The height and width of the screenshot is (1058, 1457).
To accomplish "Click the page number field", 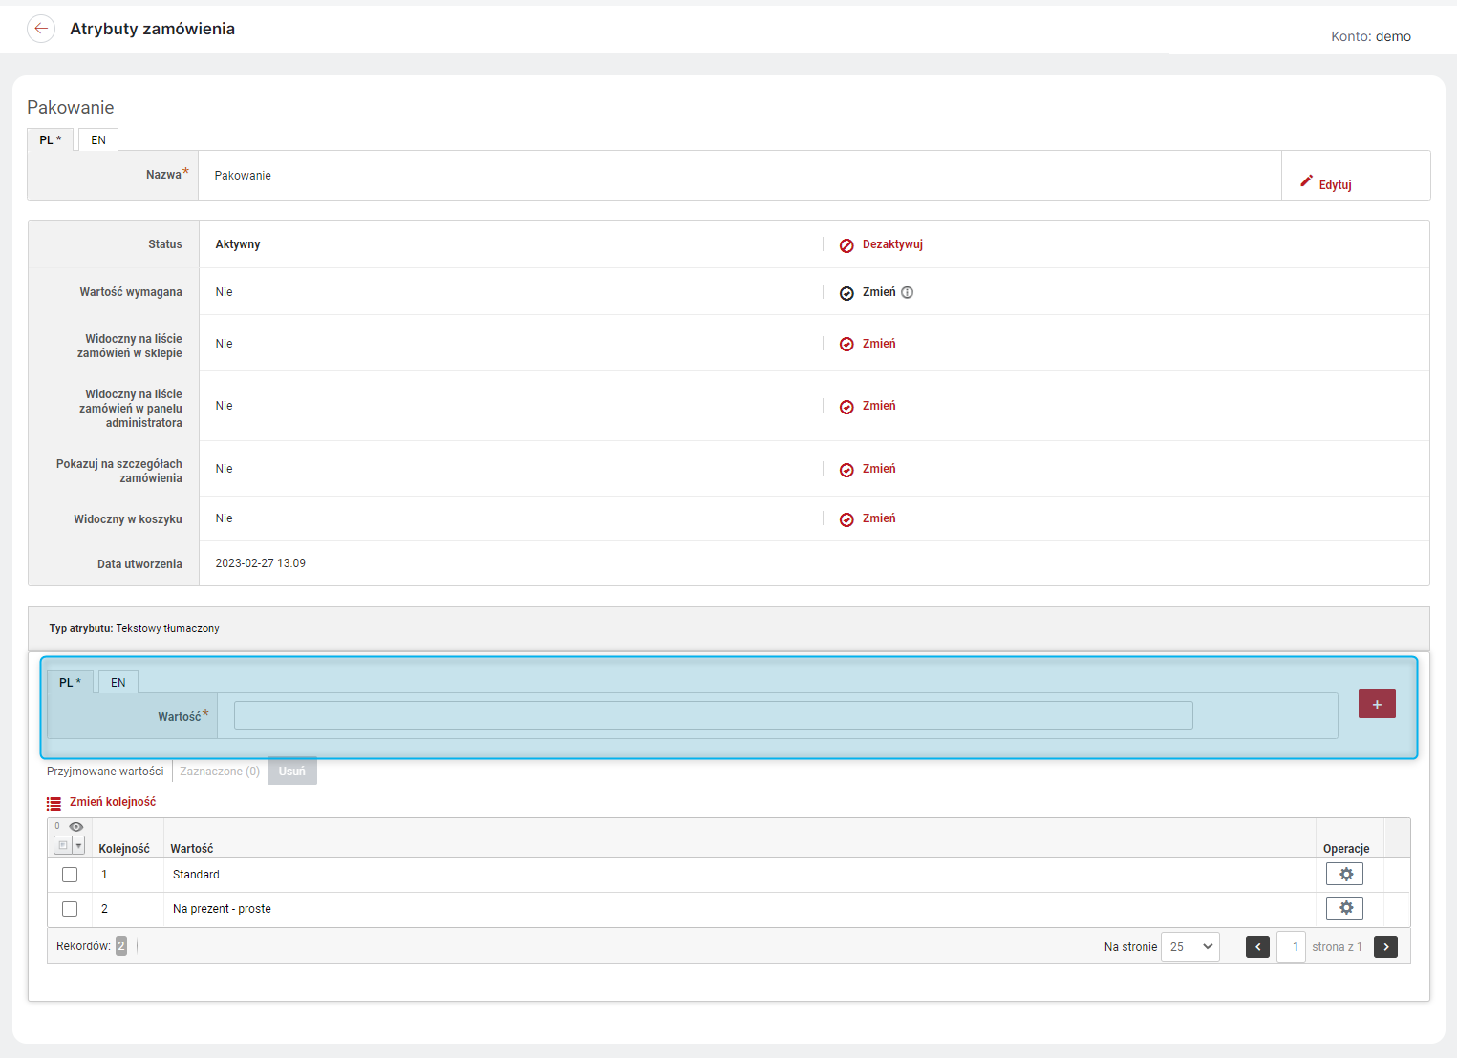I will 1292,947.
